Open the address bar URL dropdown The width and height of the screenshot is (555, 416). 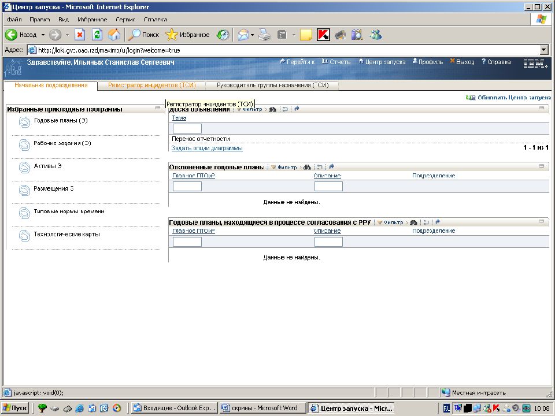pyautogui.click(x=545, y=50)
